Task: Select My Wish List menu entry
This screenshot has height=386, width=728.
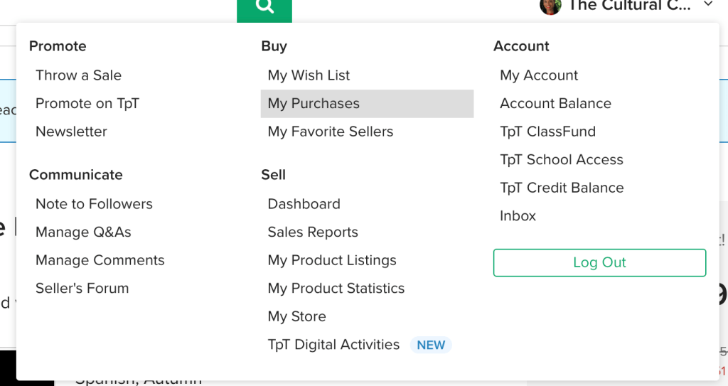Action: pos(309,75)
